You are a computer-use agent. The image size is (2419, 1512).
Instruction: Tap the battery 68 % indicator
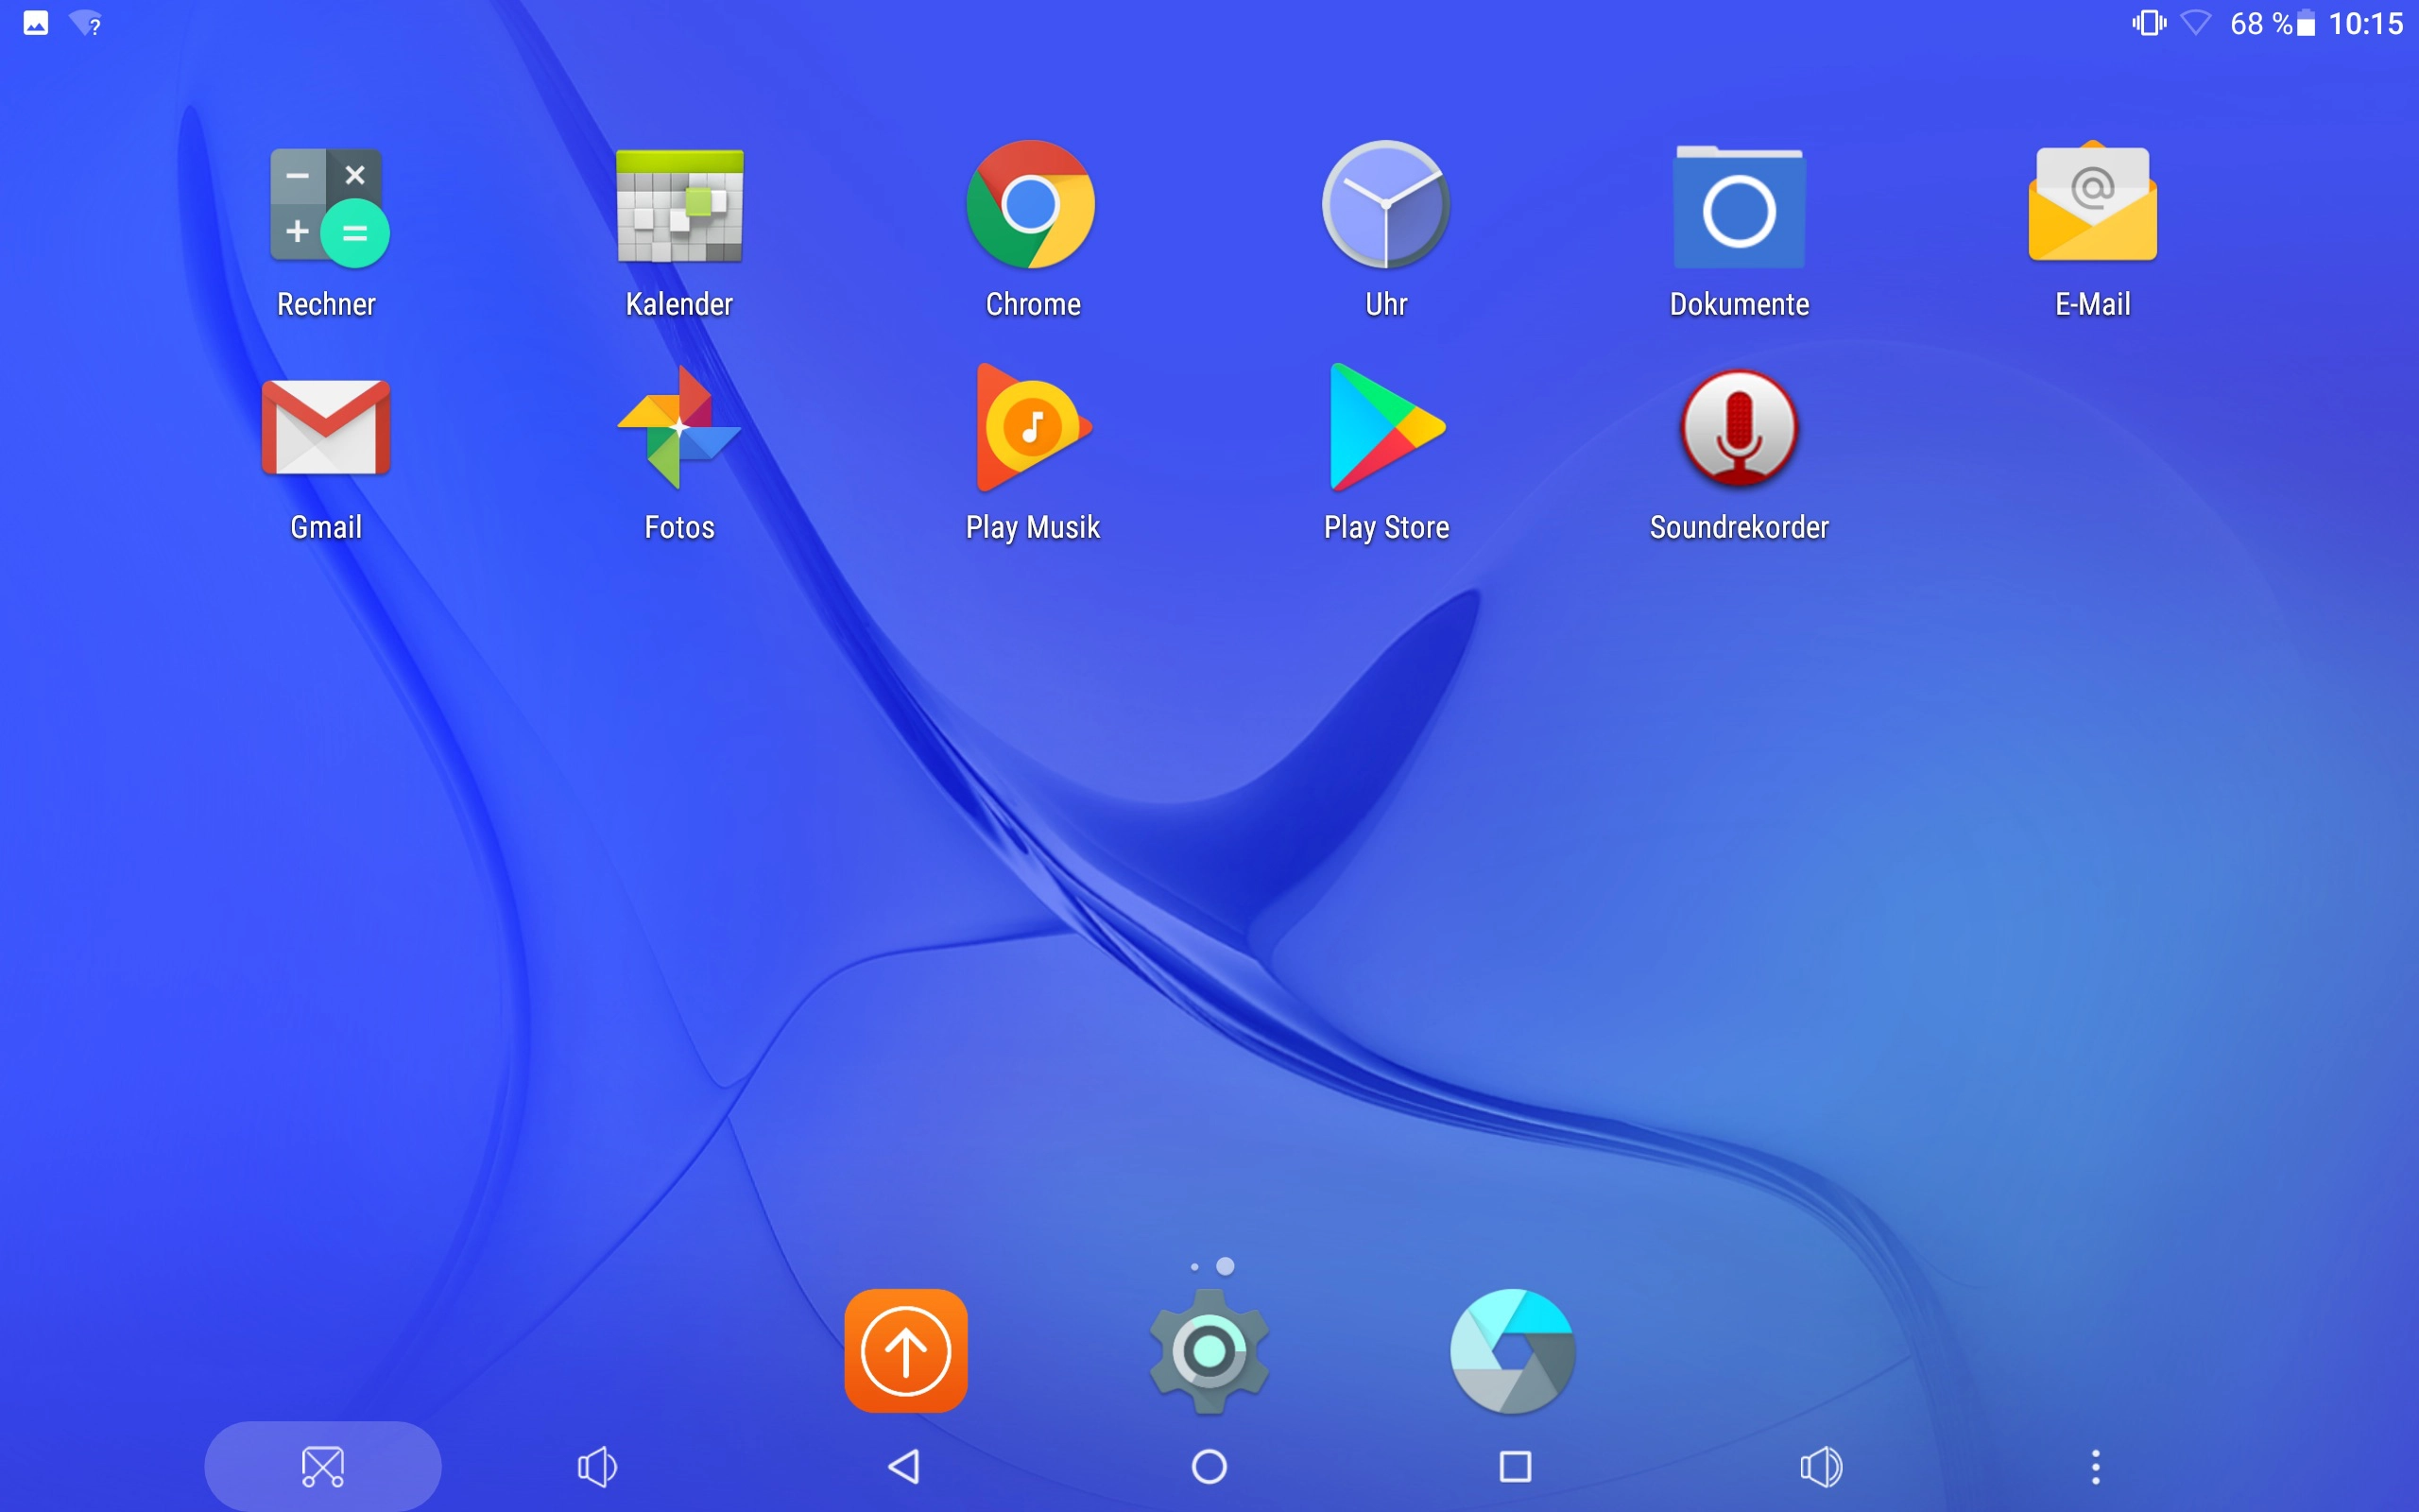tap(2272, 23)
